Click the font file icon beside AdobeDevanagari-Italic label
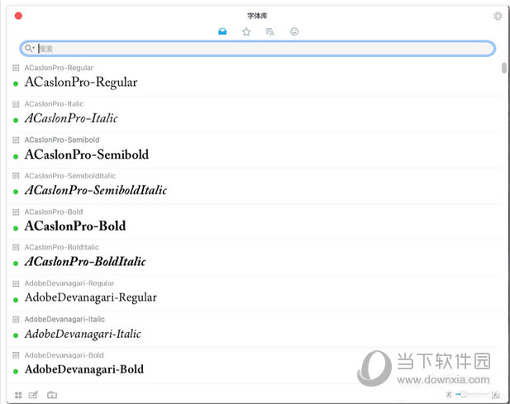The width and height of the screenshot is (510, 404). click(x=16, y=320)
